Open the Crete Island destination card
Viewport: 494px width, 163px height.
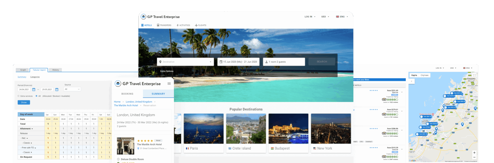click(x=246, y=133)
